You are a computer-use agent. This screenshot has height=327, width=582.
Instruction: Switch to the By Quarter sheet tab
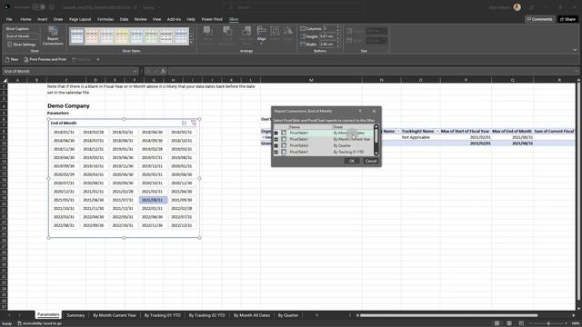point(288,315)
